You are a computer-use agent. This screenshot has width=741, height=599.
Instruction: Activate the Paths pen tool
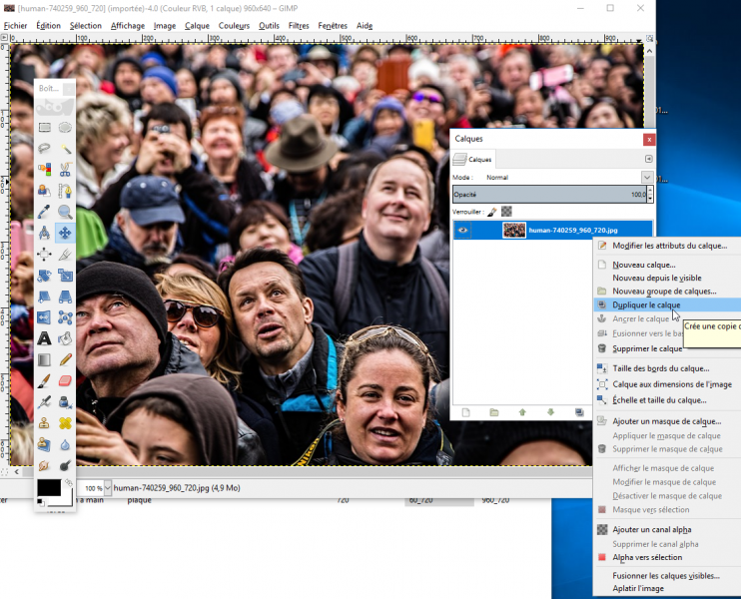(x=65, y=191)
